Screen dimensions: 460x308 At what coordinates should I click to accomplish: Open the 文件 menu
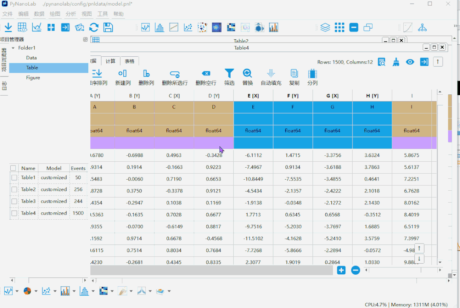pyautogui.click(x=7, y=14)
